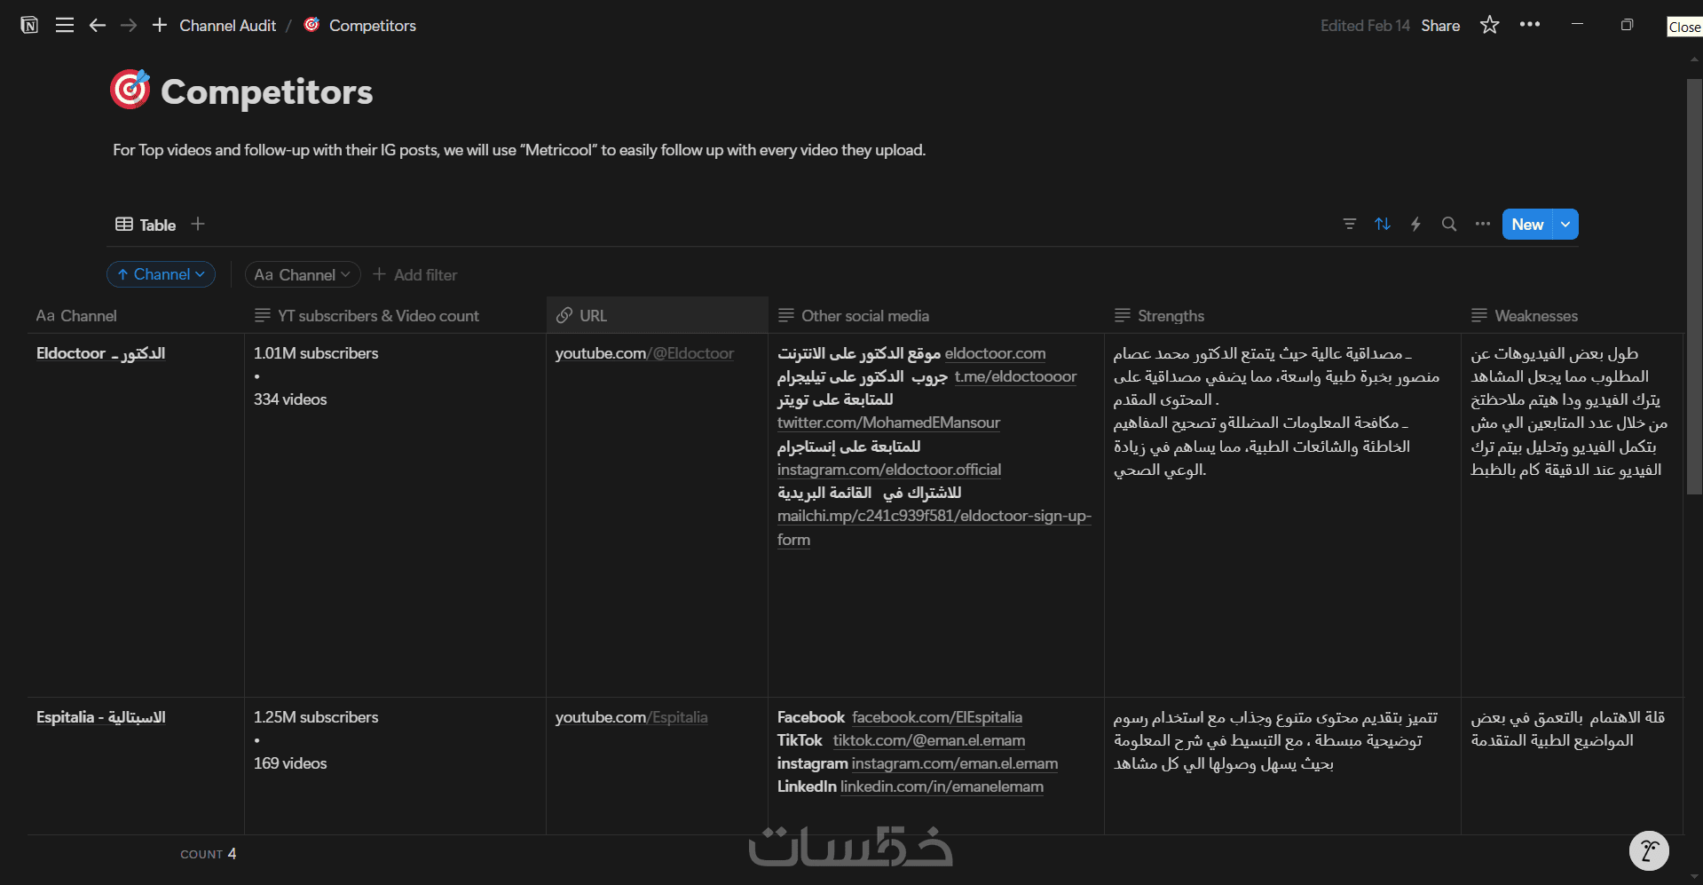Minimize the Notion window

(x=1577, y=25)
